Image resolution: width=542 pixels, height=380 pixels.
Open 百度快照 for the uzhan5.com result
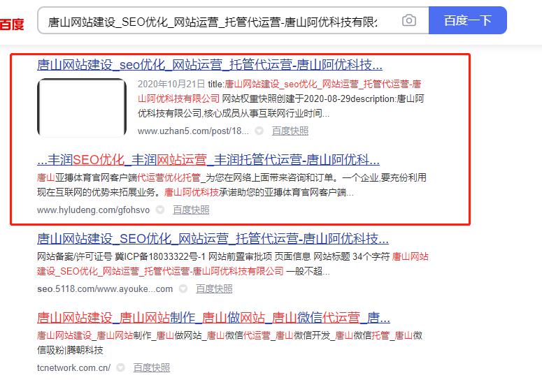290,131
